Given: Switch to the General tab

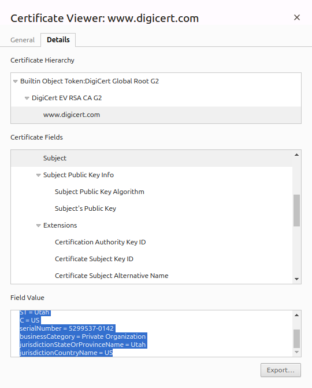Looking at the screenshot, I should (x=23, y=40).
